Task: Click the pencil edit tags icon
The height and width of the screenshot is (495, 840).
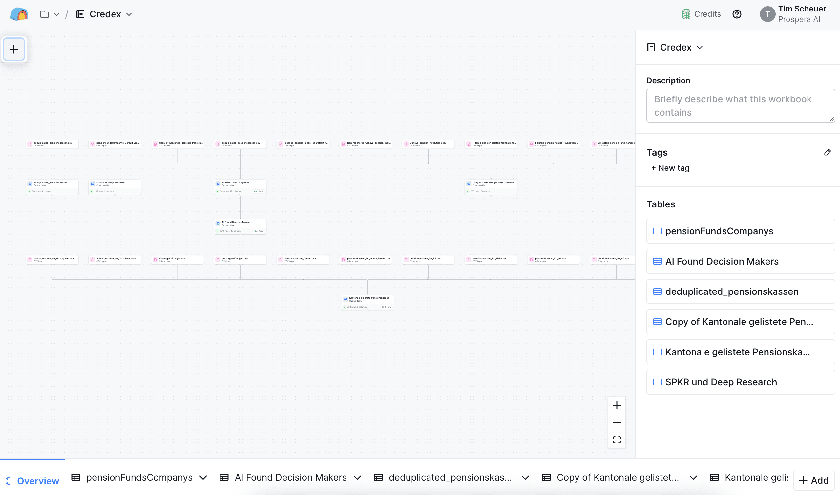Action: (x=827, y=152)
